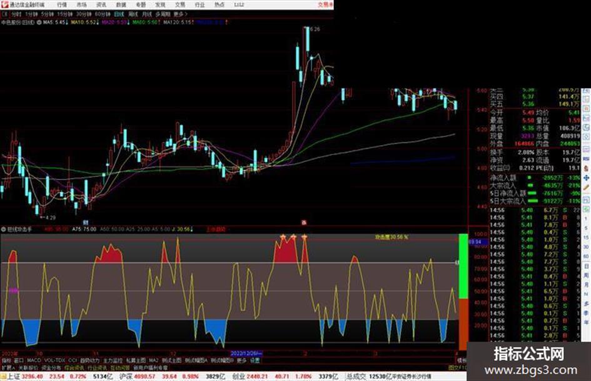Select the 主力监控 indicator tab
The height and width of the screenshot is (381, 591).
[x=113, y=360]
